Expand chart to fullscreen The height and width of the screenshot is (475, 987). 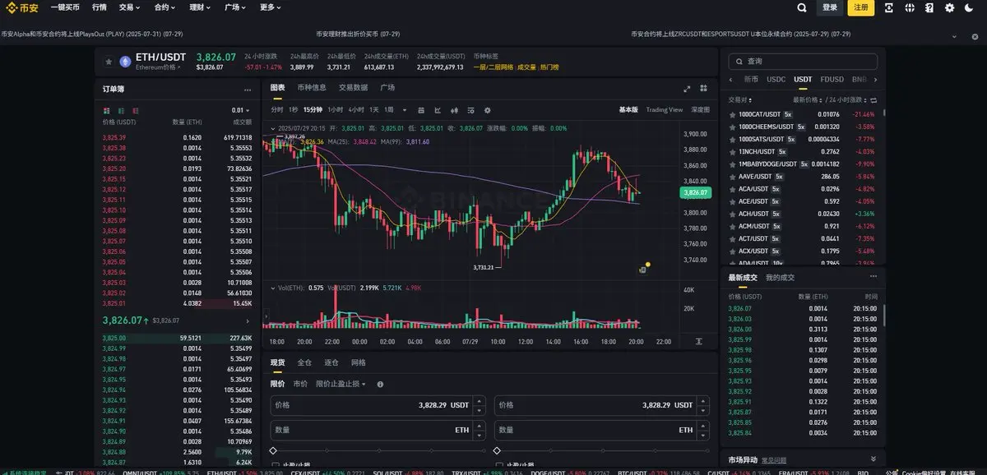688,88
